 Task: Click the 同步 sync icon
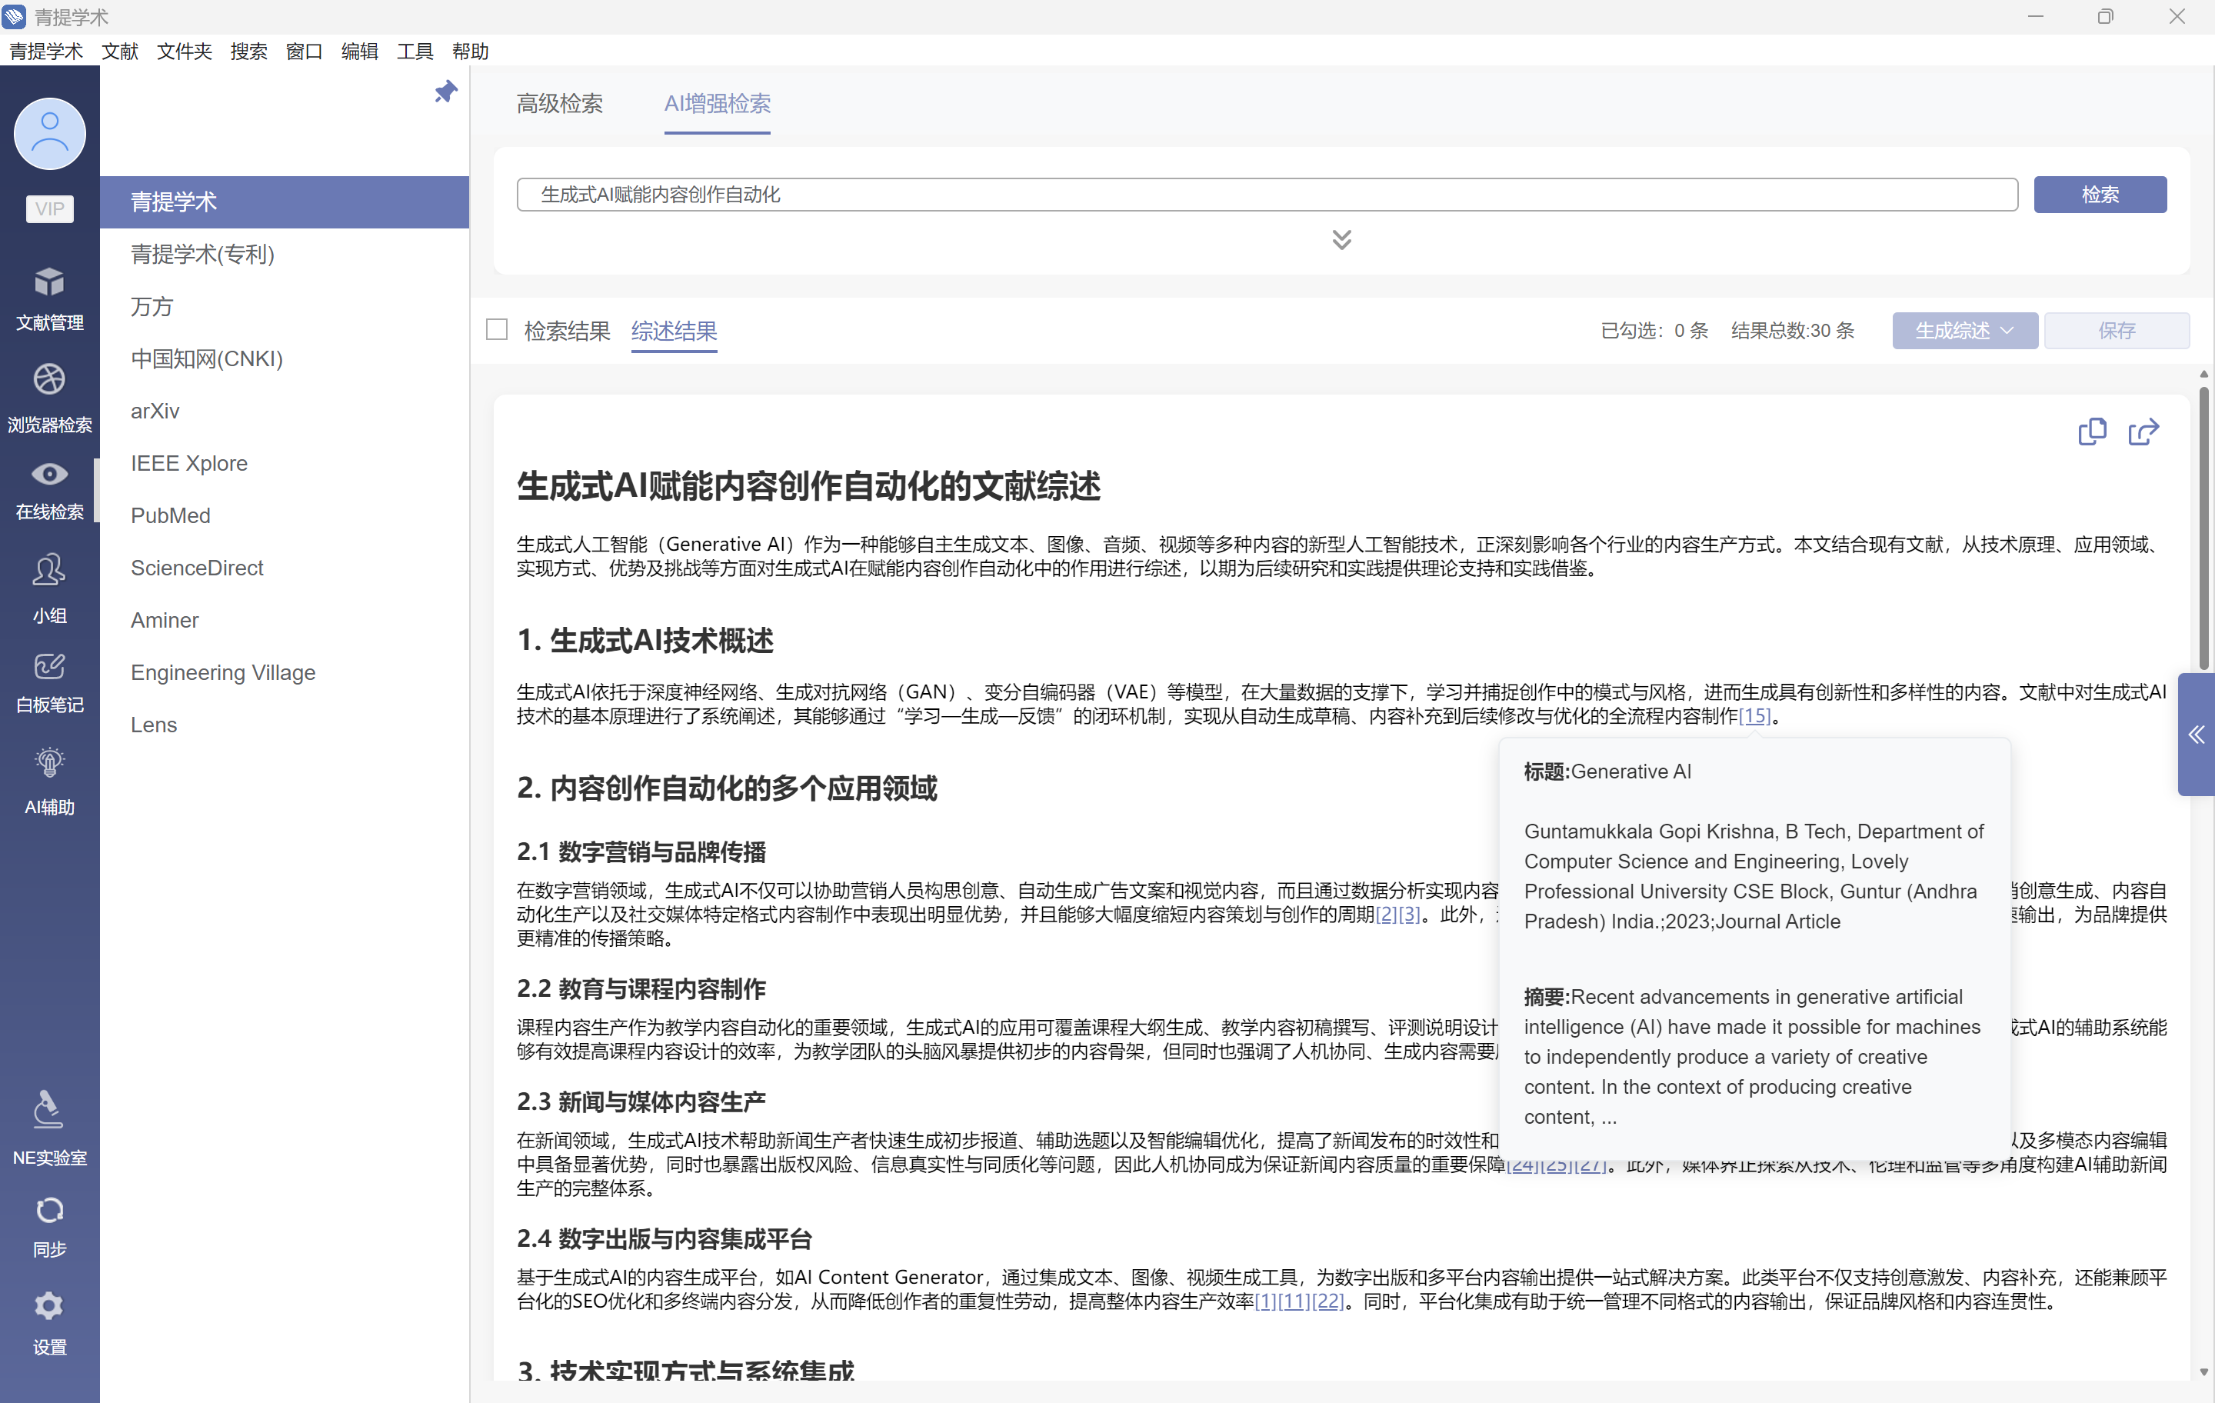click(x=48, y=1211)
